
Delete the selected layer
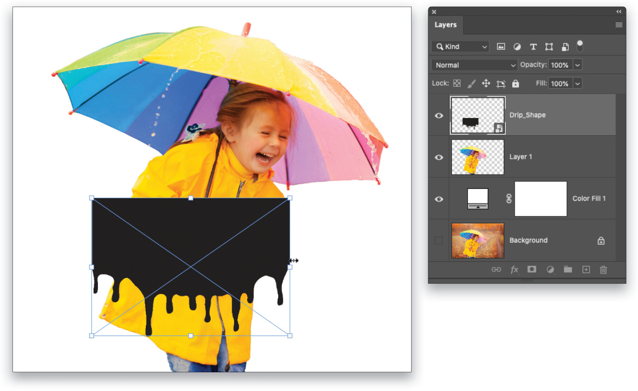coord(603,269)
